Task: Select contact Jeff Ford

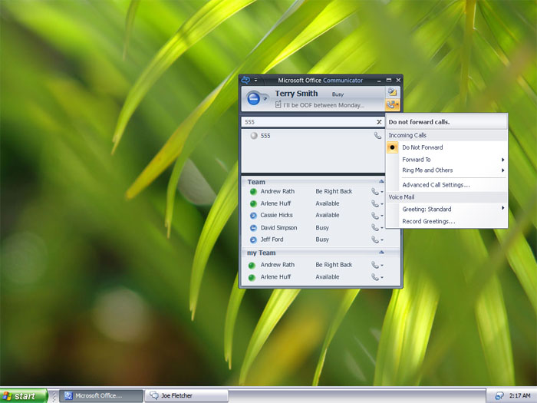Action: click(x=272, y=239)
